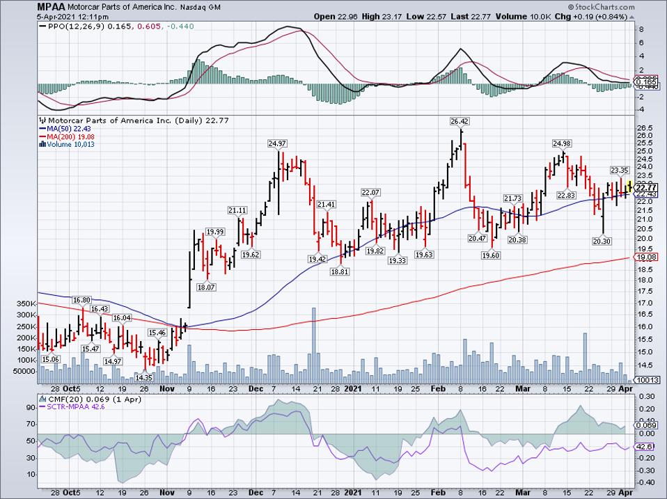Click the 18.81 low price label
The width and height of the screenshot is (667, 499).
[340, 271]
